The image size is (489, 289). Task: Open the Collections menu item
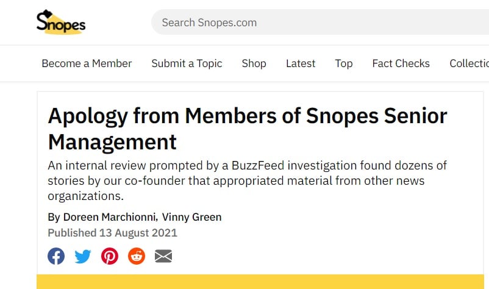click(469, 63)
